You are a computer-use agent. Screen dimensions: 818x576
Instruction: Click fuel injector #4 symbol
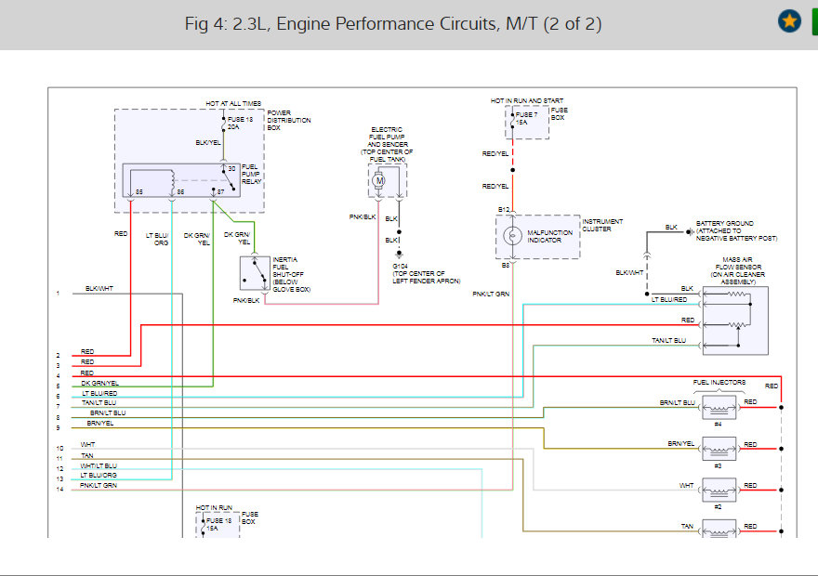click(719, 408)
